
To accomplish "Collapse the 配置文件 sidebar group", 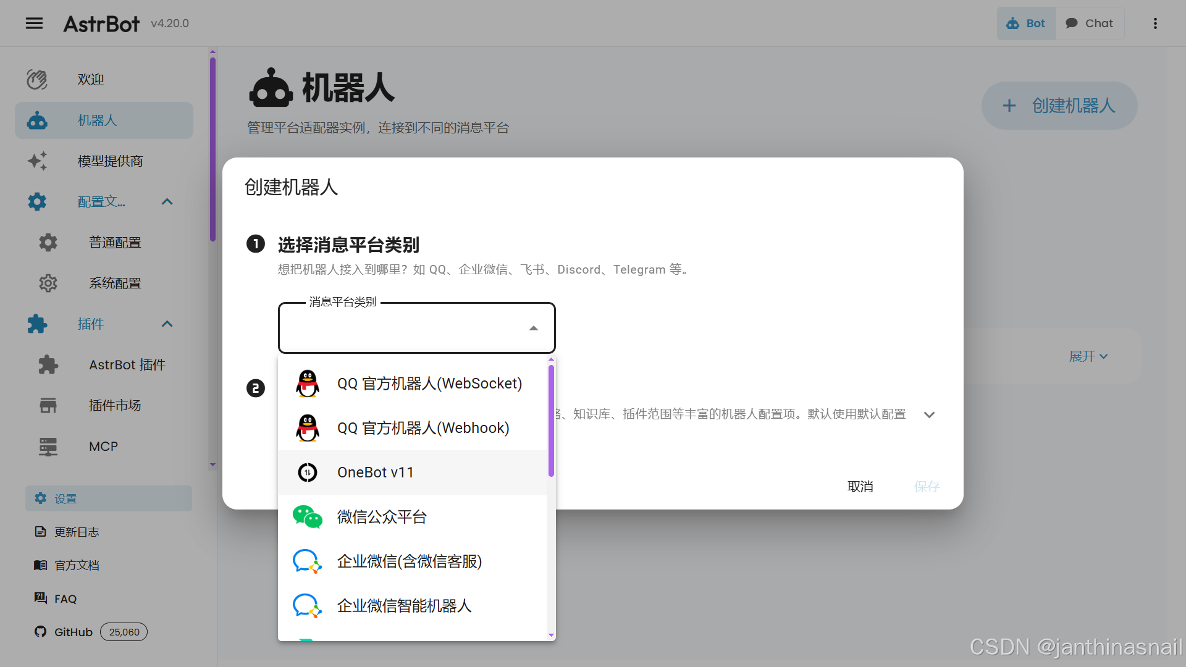I will pos(167,202).
